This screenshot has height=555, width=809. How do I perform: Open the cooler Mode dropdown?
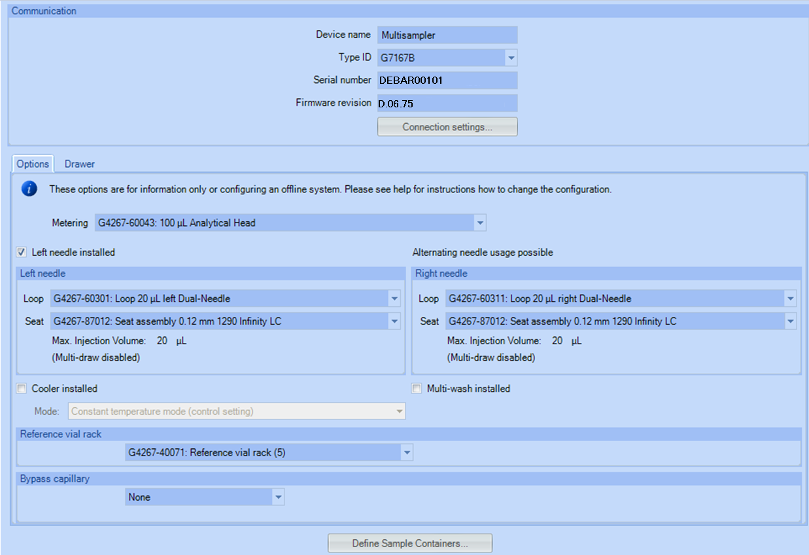point(398,411)
